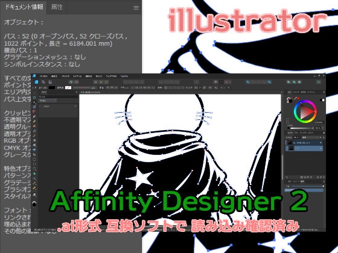The image size is (338, 253).
Task: Open layer opacity dropdown
Action: (x=296, y=137)
